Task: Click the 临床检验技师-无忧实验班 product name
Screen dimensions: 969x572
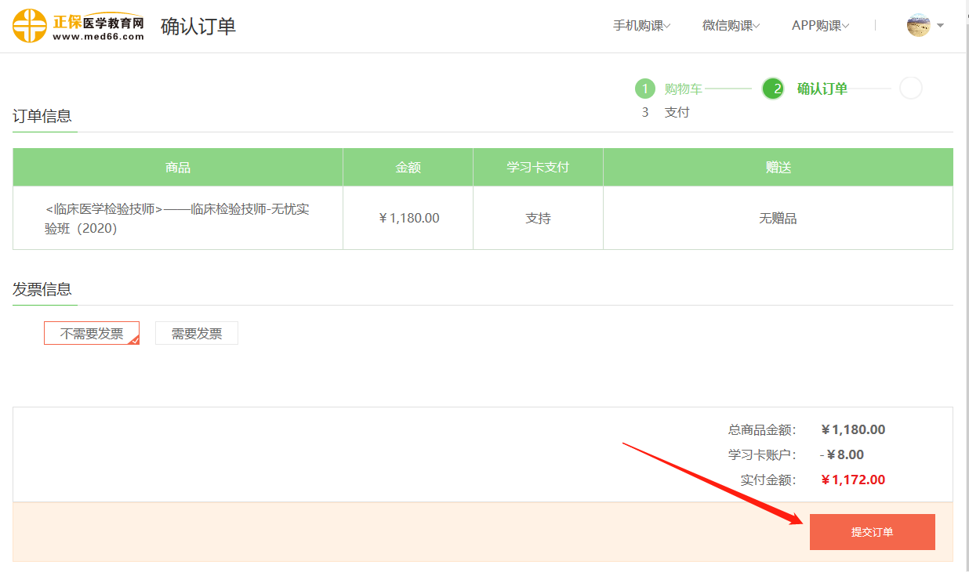Action: [178, 219]
